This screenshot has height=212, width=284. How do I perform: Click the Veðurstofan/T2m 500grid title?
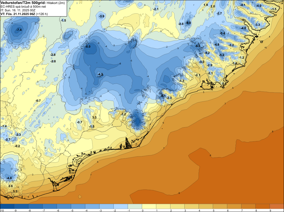[x=23, y=3]
